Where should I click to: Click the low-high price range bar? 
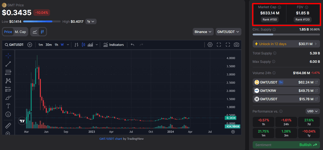(42, 21)
